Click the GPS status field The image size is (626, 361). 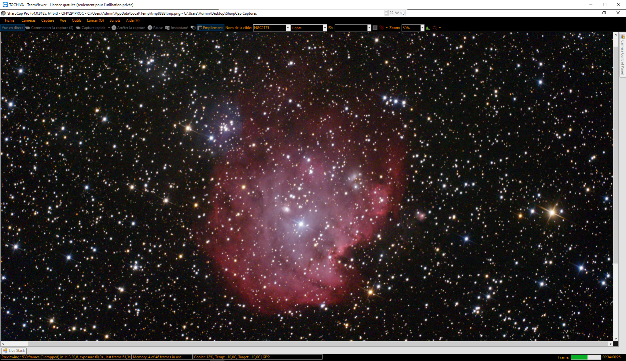click(x=292, y=357)
